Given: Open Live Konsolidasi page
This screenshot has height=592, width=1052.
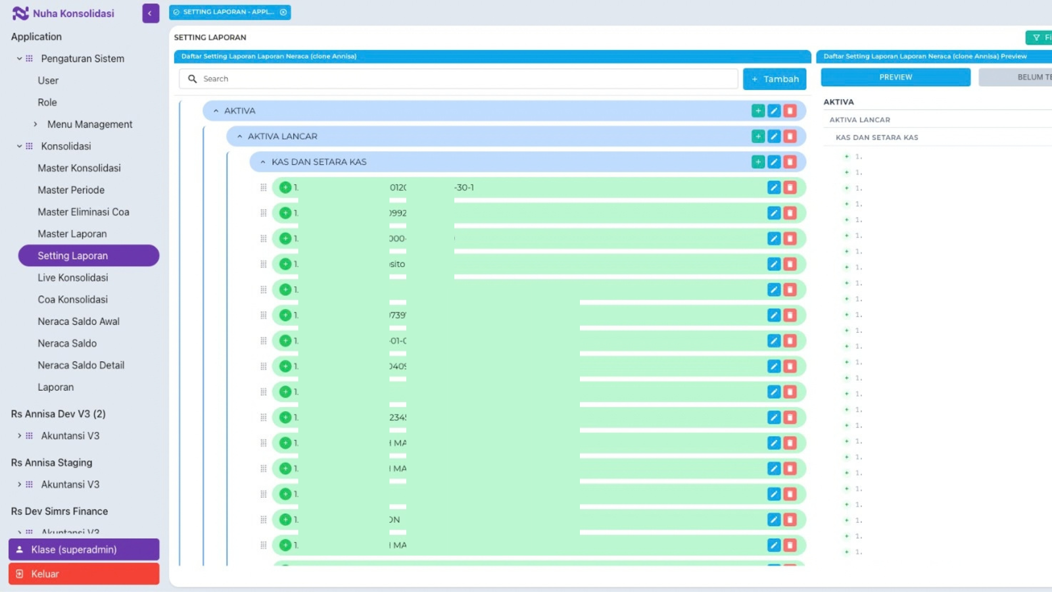Looking at the screenshot, I should tap(73, 278).
